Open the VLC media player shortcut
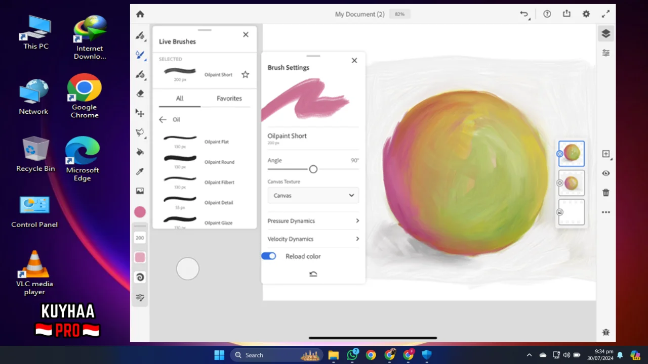This screenshot has width=648, height=364. point(34,273)
